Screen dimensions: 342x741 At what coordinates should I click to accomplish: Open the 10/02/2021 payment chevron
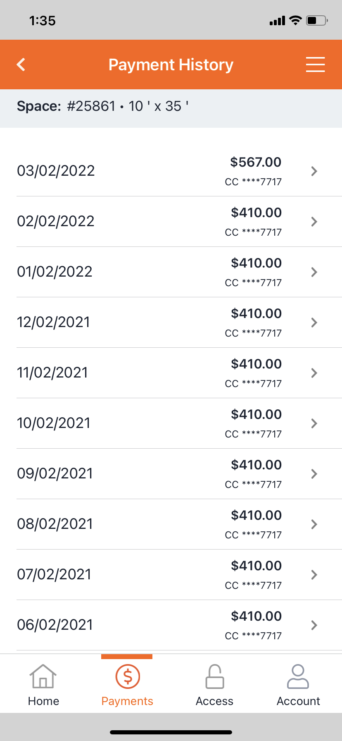pyautogui.click(x=314, y=423)
